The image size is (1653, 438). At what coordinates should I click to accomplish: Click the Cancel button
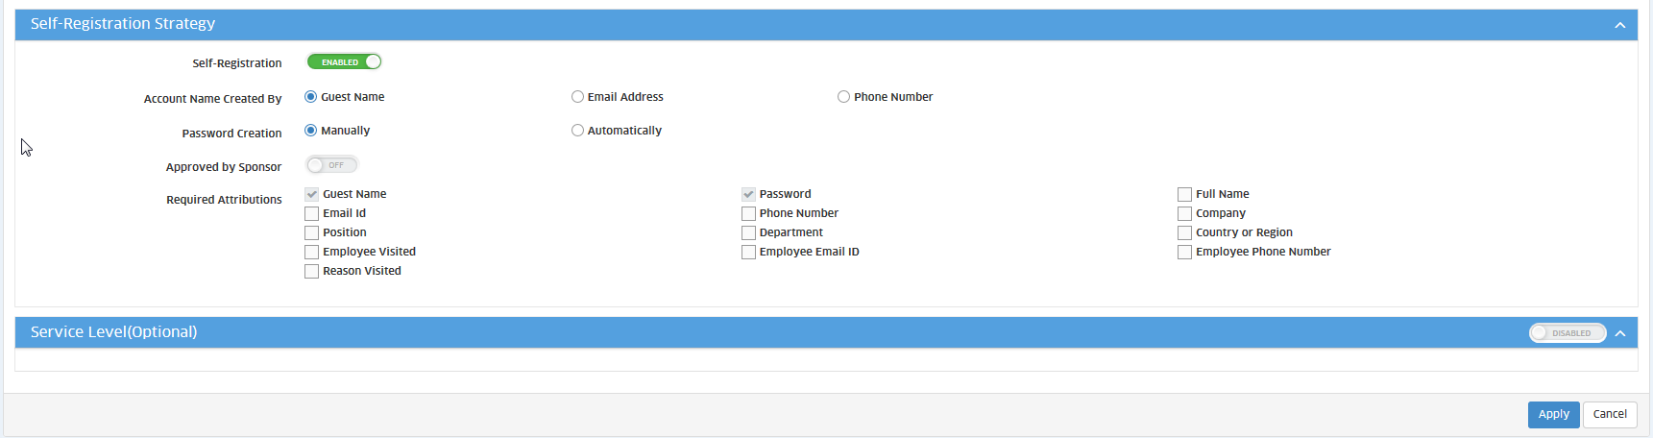pyautogui.click(x=1610, y=414)
